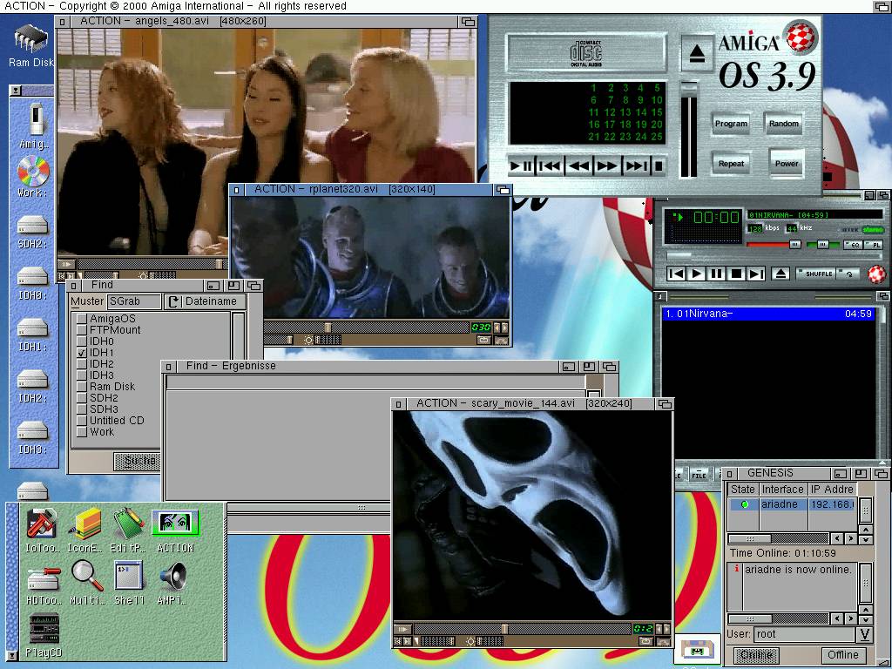Click the Offline button in GENESIS
The image size is (892, 669).
pos(842,655)
